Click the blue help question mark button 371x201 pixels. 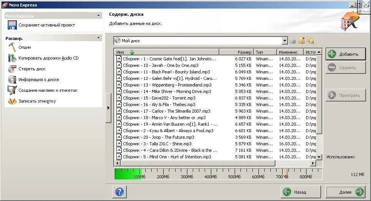point(119,192)
